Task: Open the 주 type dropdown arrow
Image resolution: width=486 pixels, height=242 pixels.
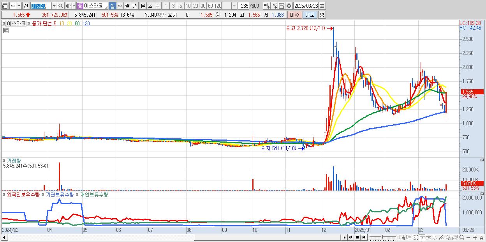Action: (19, 6)
